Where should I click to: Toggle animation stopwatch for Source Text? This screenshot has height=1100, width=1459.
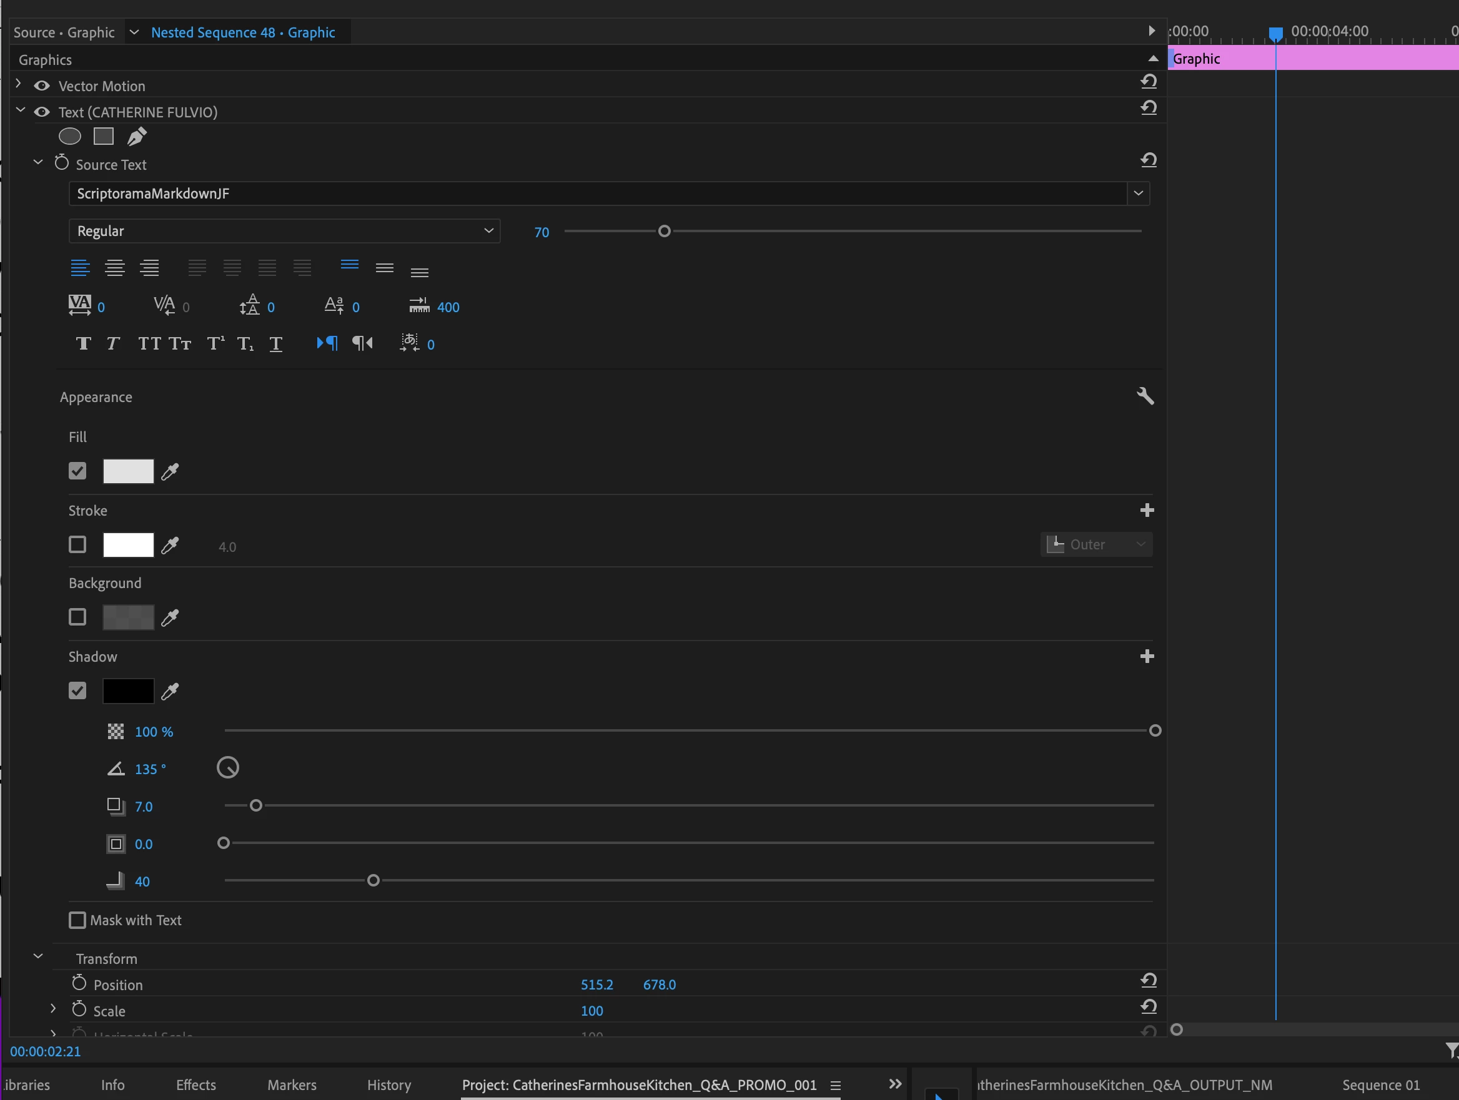[61, 163]
